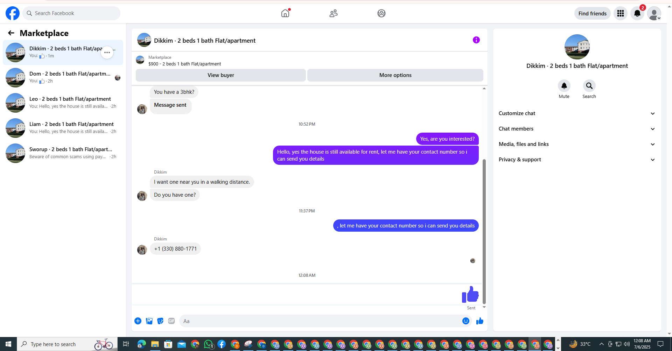
Task: Click the message 'Yes, are you interested?'
Action: (447, 139)
